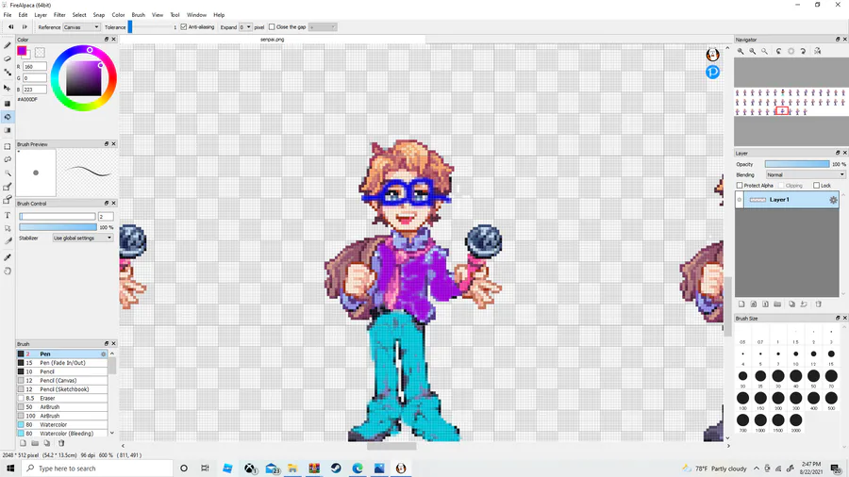Image resolution: width=849 pixels, height=477 pixels.
Task: Select the Watercolor (Bleeding) brush
Action: tap(62, 434)
